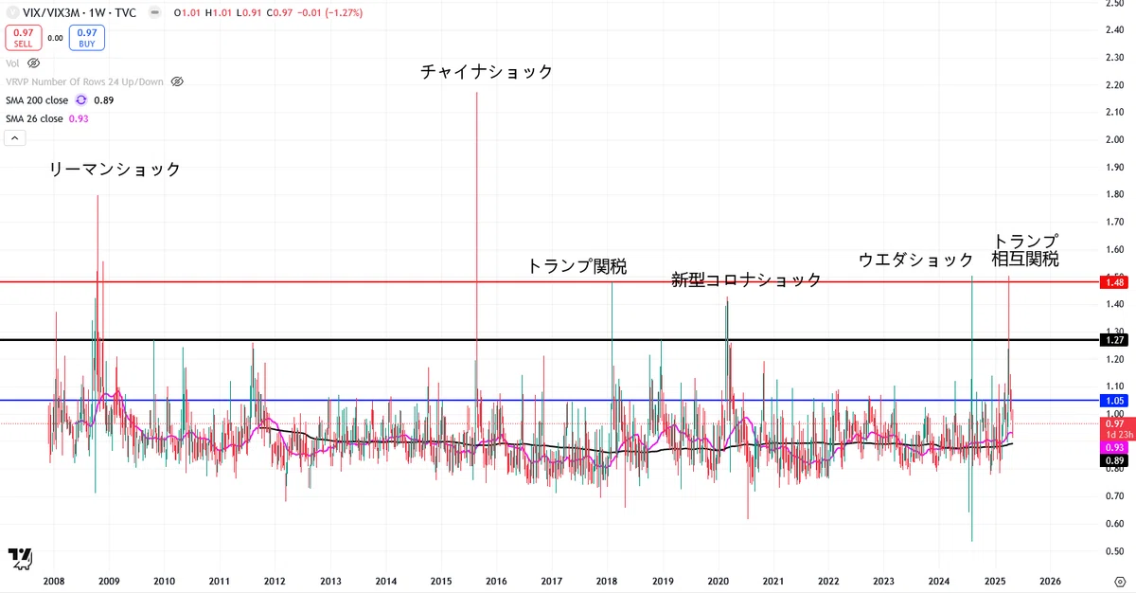Click the 0.00 spread value
This screenshot has width=1136, height=593.
pyautogui.click(x=55, y=38)
